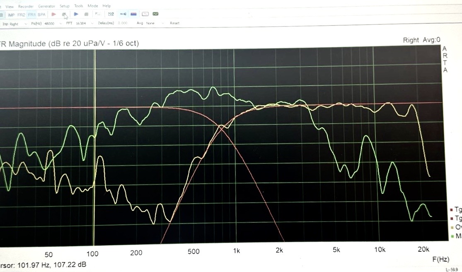Click the '10k' frequency axis label
This screenshot has width=462, height=272.
pyautogui.click(x=380, y=250)
